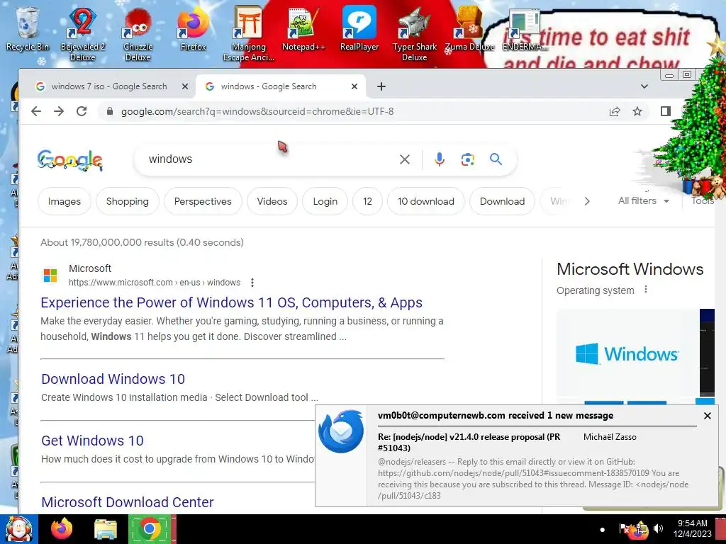This screenshot has width=726, height=544.
Task: Show more filter chips with right chevron
Action: coord(587,201)
